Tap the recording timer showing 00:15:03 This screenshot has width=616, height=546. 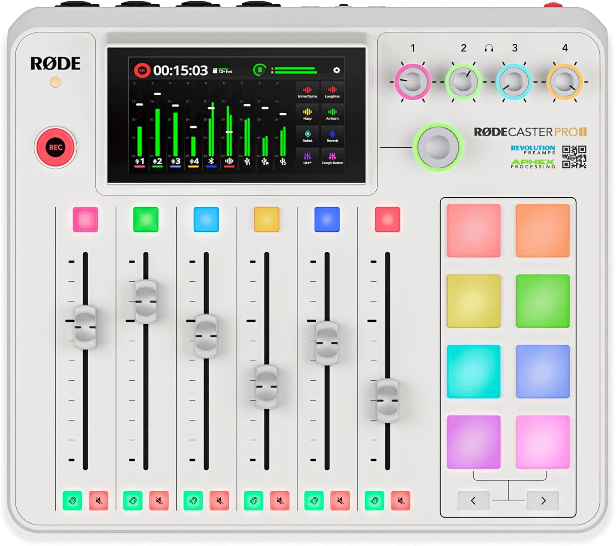click(x=180, y=70)
